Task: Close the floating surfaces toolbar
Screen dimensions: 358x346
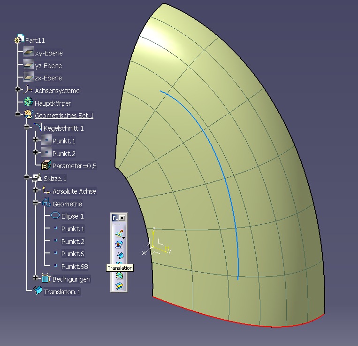Action: point(122,218)
